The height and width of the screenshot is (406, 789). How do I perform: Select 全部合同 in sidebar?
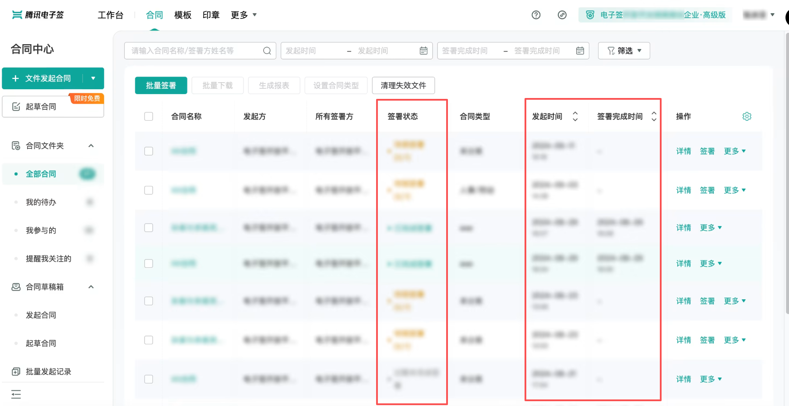pos(53,174)
